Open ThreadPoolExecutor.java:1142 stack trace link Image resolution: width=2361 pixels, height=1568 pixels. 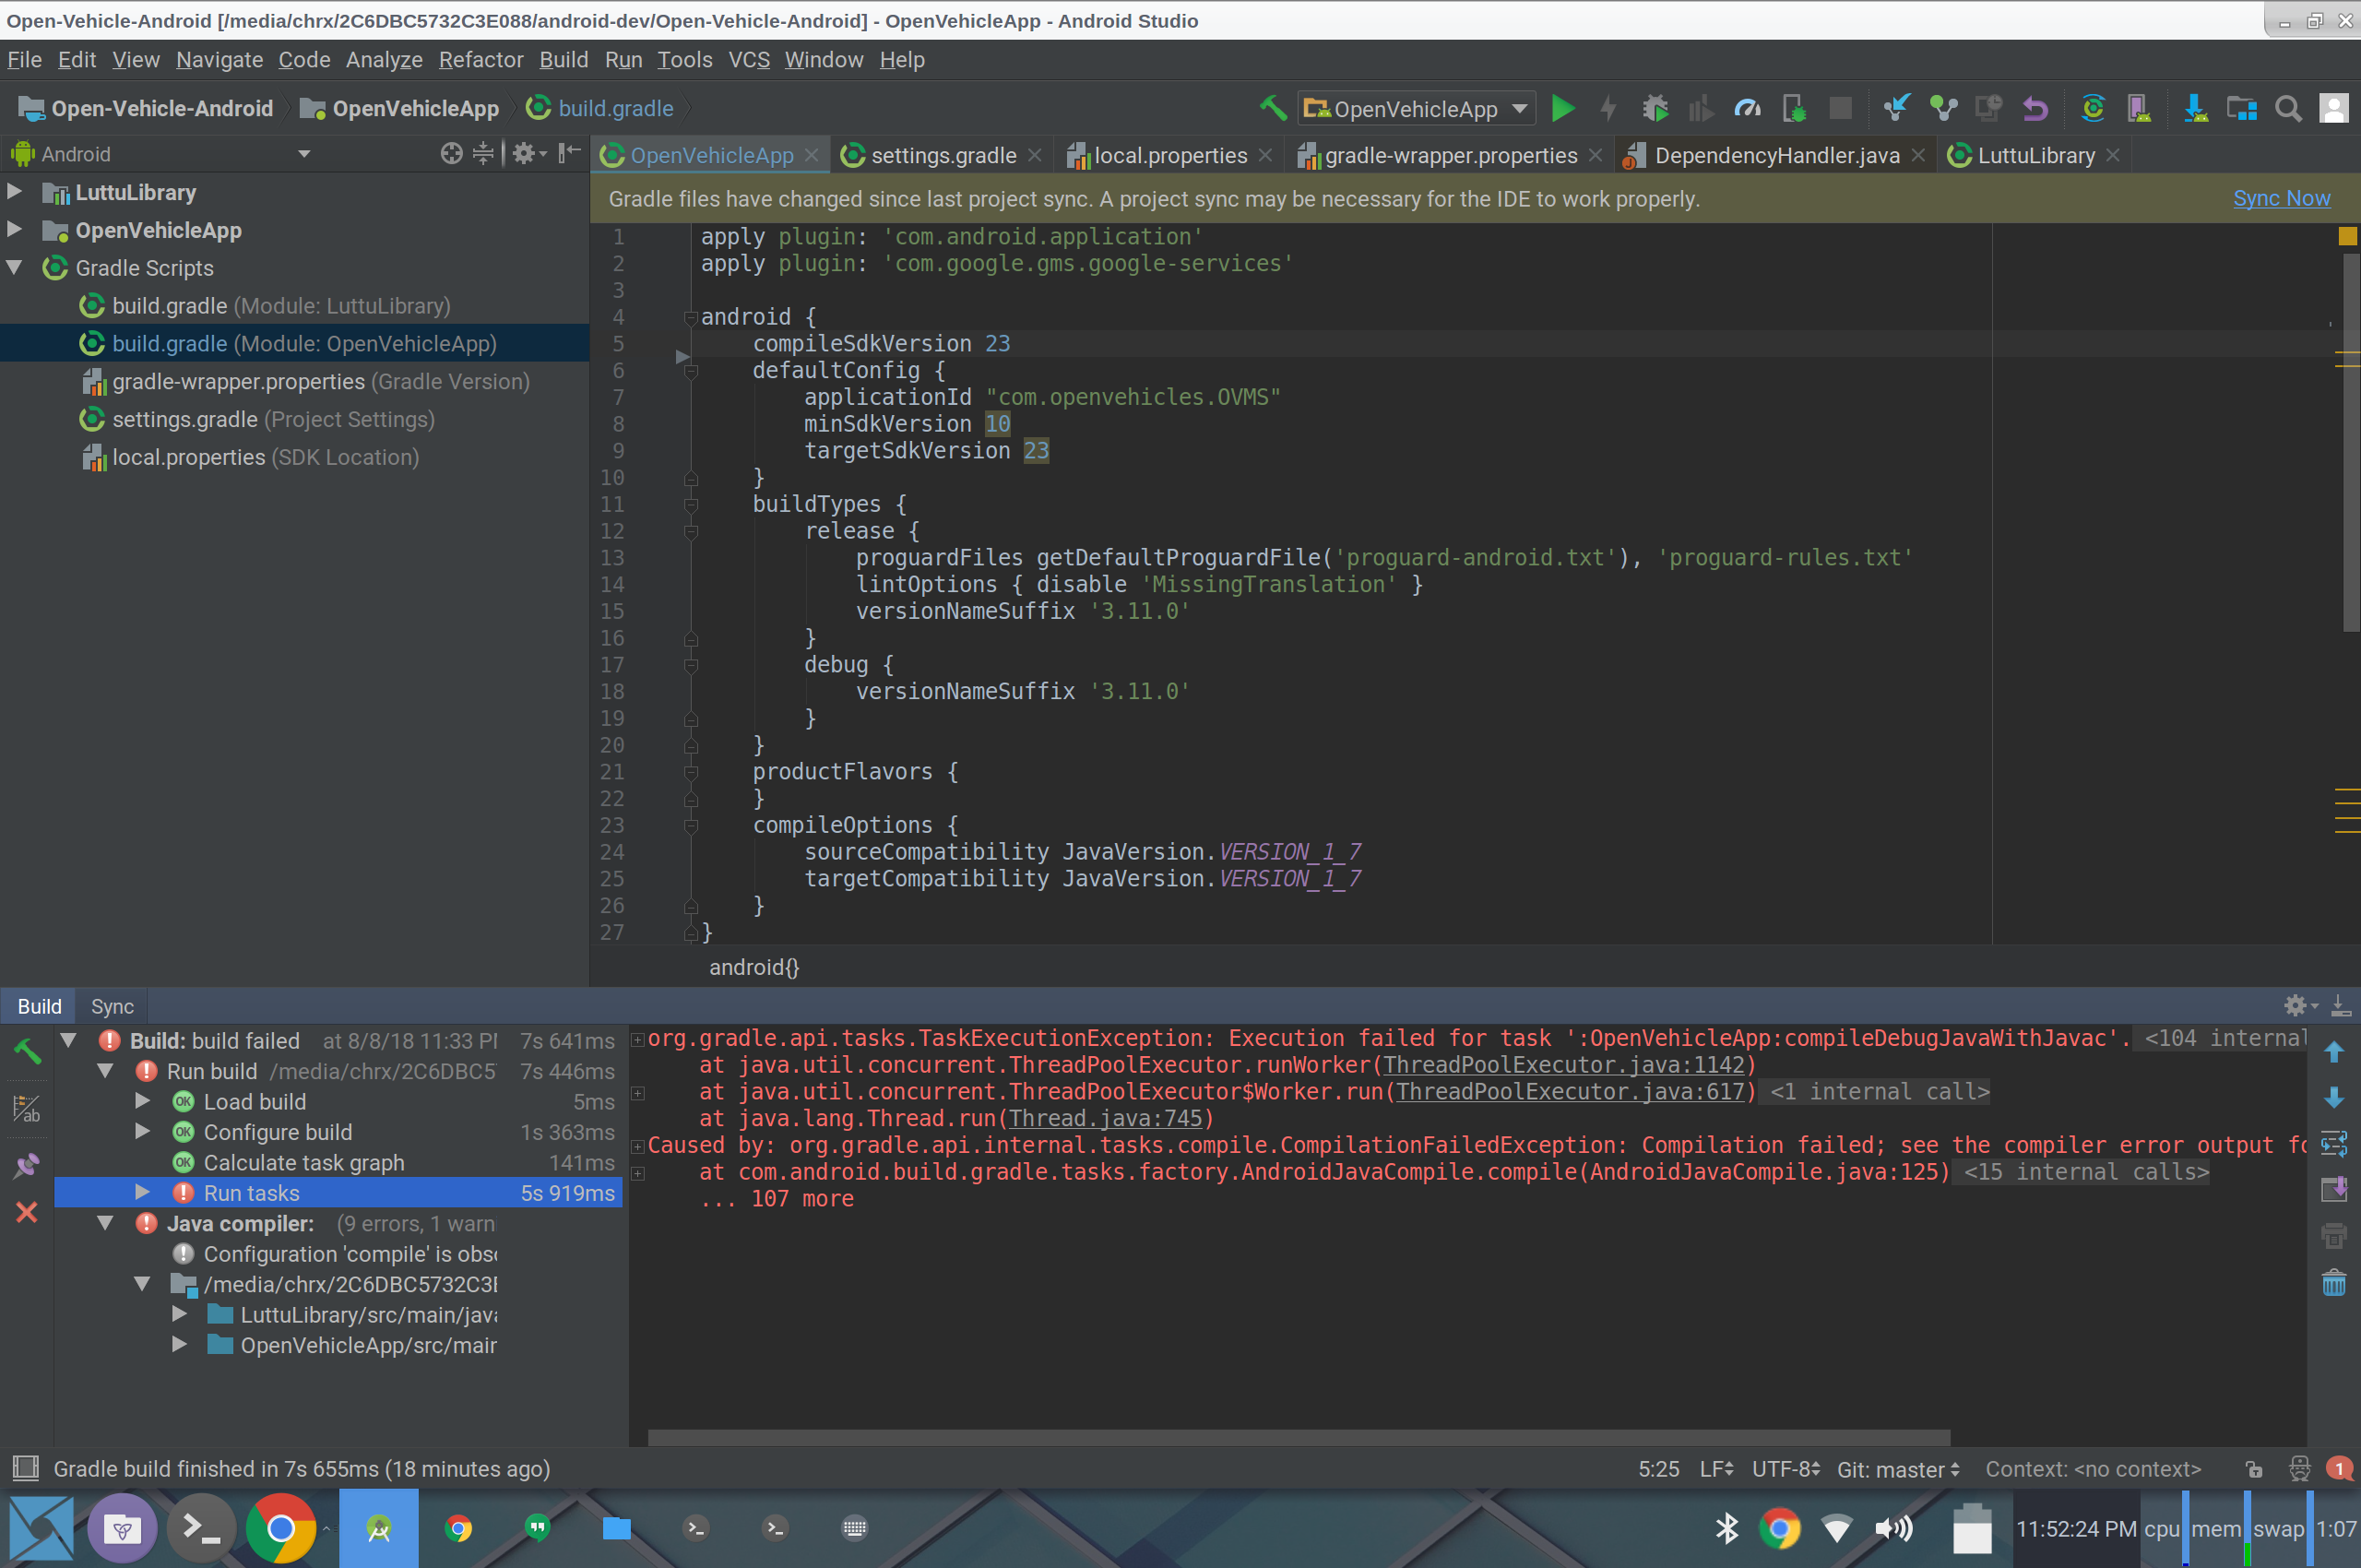tap(1563, 1065)
